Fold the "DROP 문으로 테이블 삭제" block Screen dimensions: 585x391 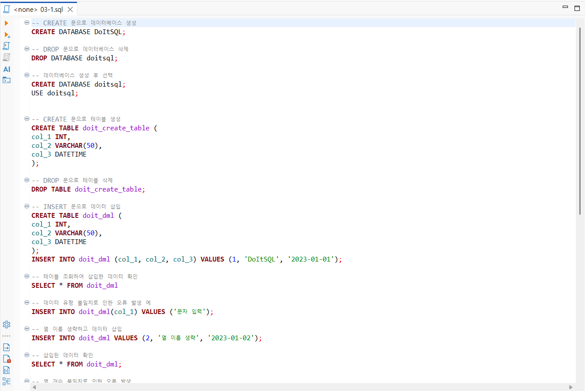(27, 180)
